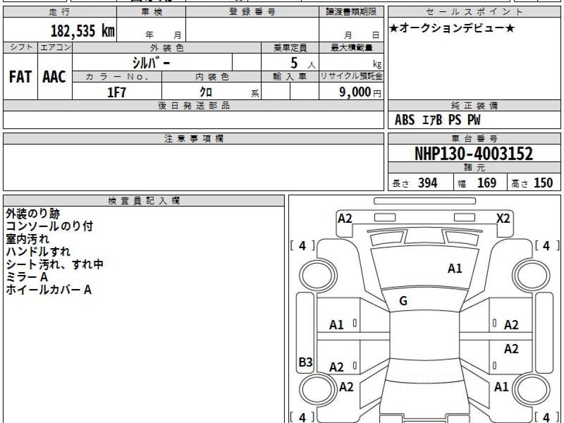Select the FAT transmission value
The image size is (564, 423).
[x=20, y=77]
